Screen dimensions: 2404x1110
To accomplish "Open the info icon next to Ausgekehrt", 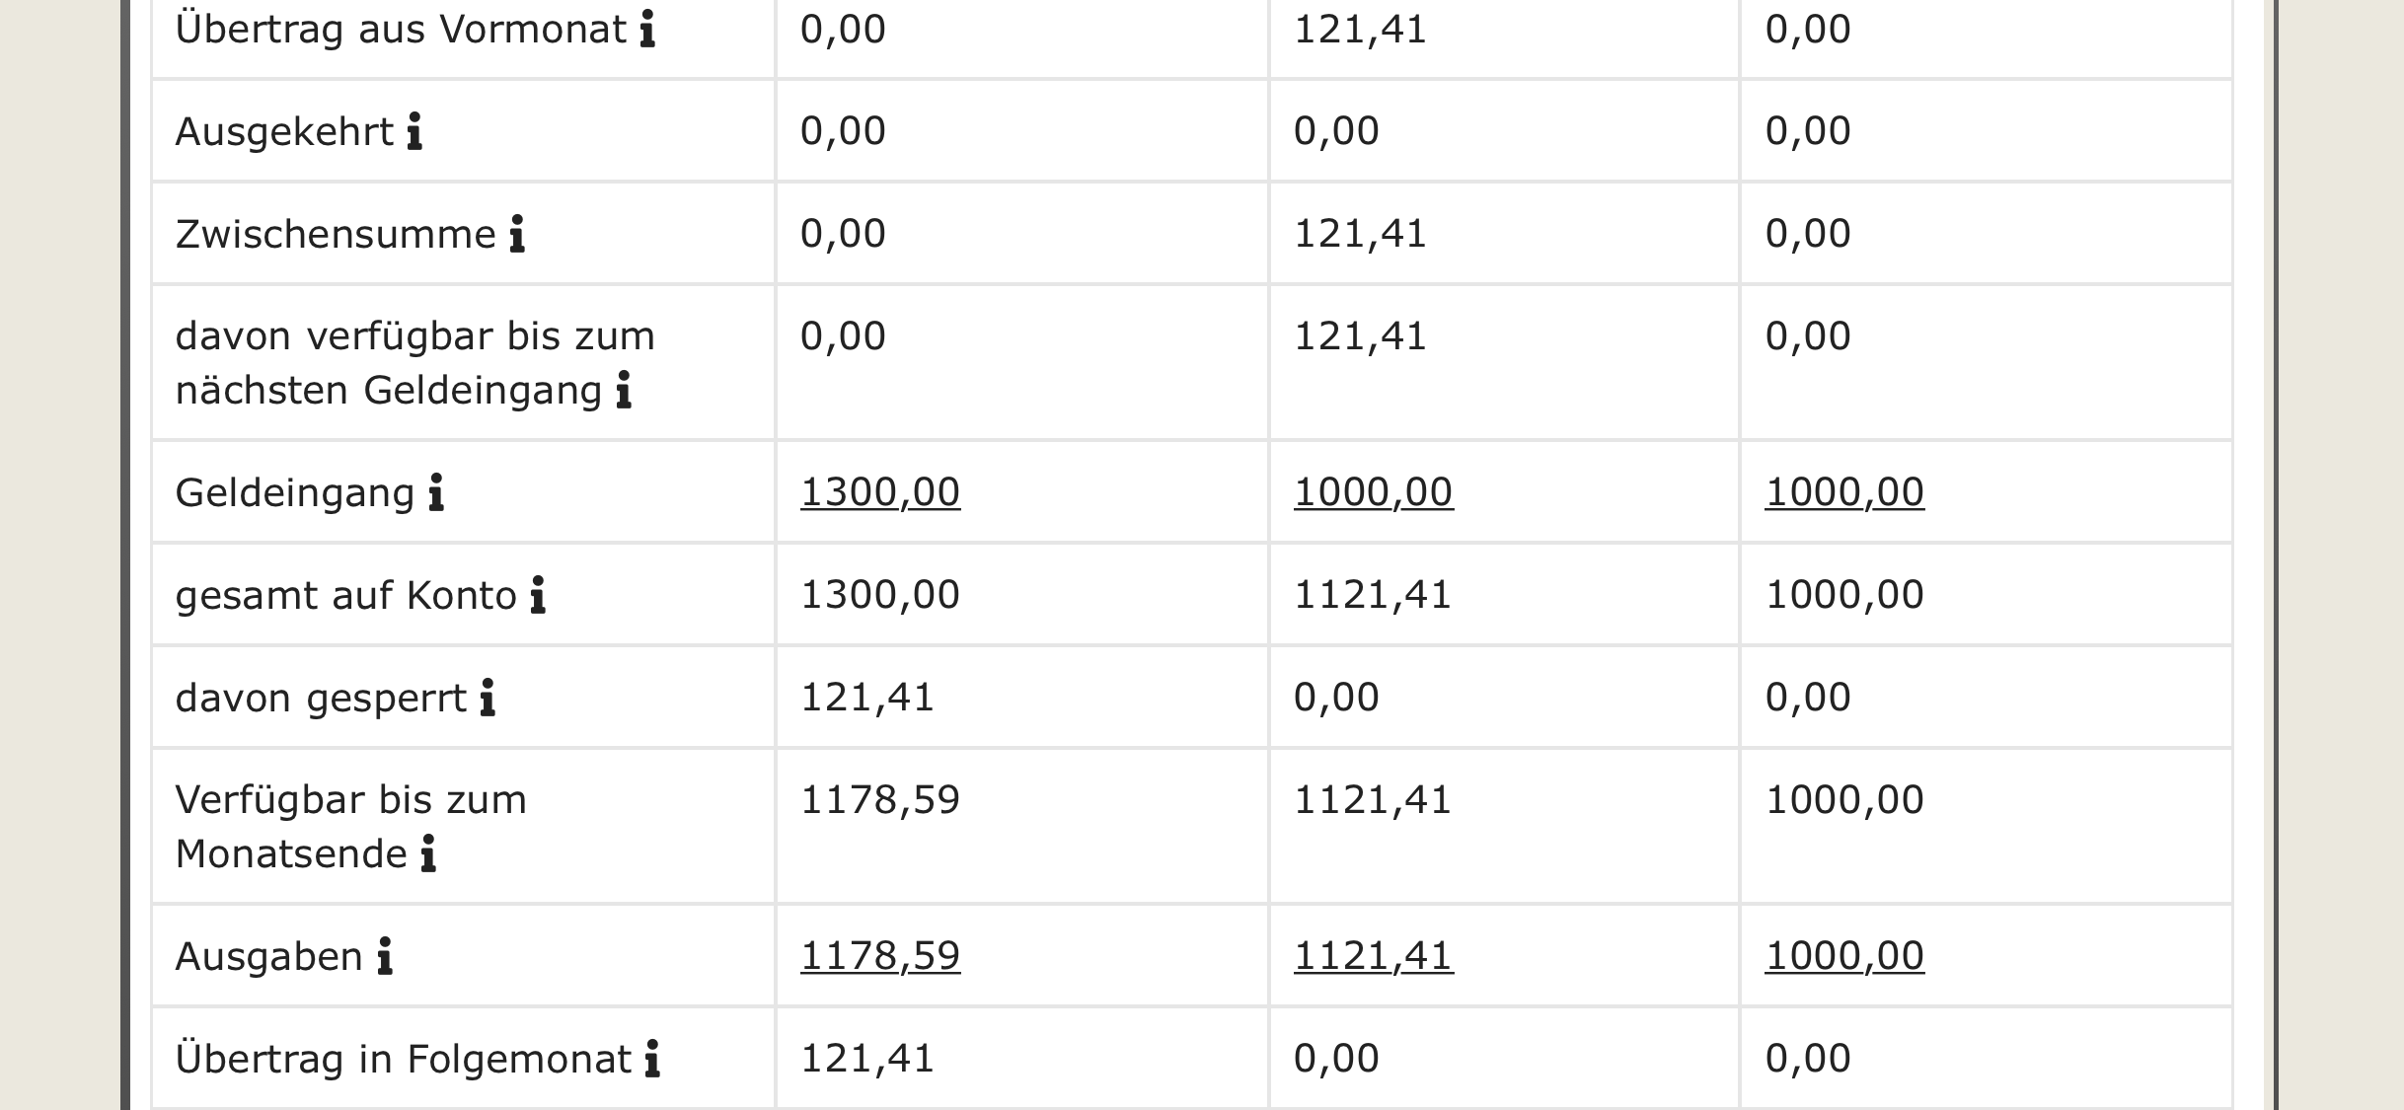I will 414,131.
